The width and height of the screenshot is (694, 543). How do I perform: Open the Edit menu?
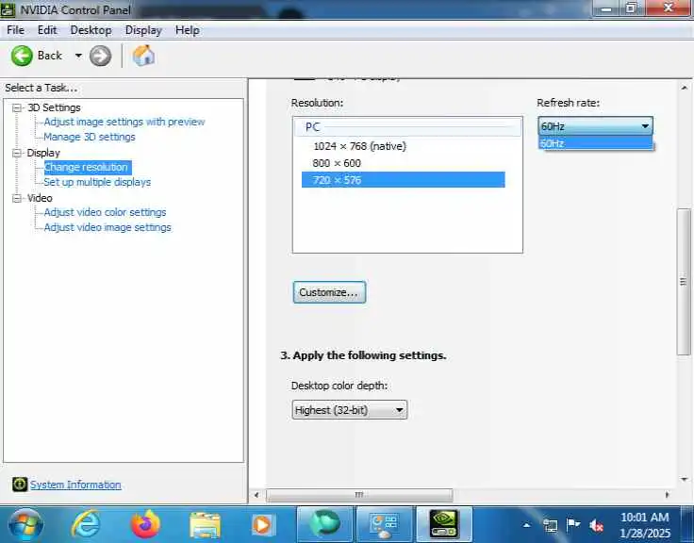pyautogui.click(x=47, y=30)
